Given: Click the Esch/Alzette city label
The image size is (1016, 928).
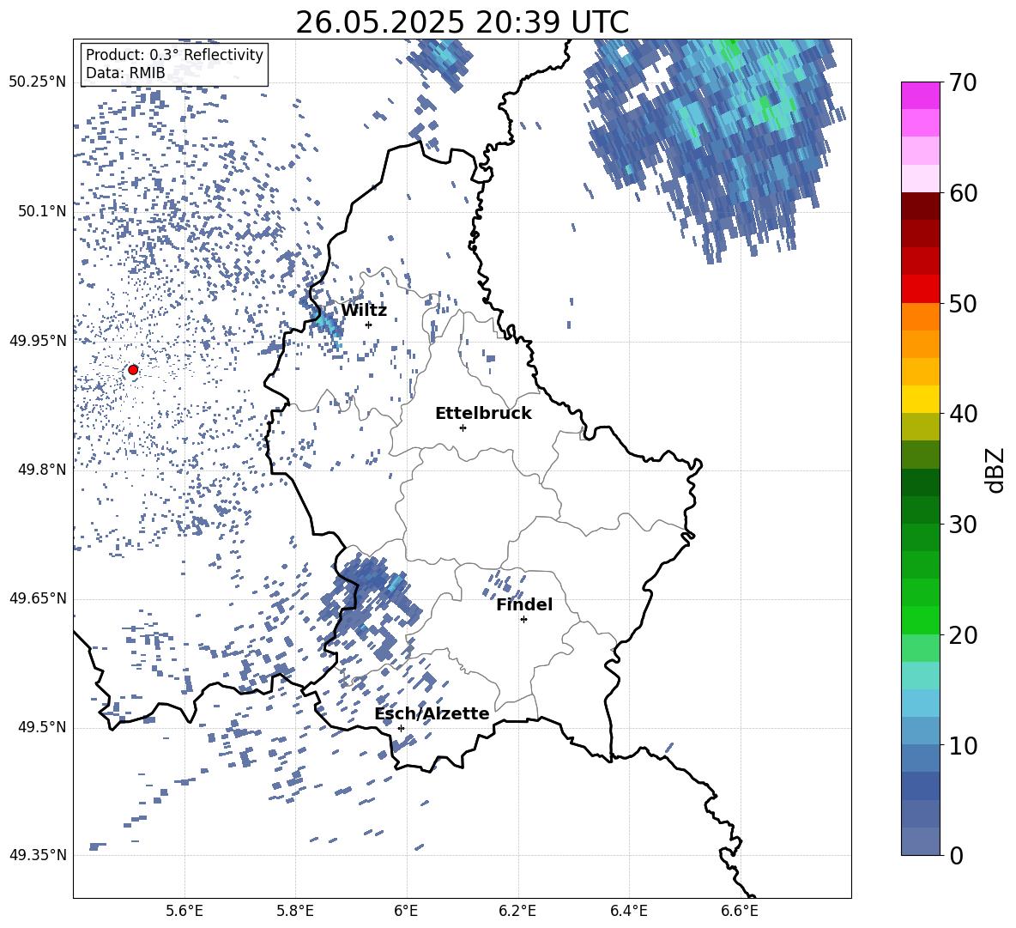Looking at the screenshot, I should click(x=432, y=713).
